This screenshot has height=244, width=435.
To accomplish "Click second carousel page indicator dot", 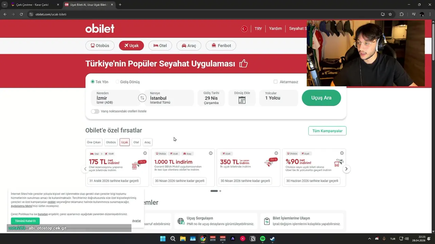I will 220,191.
